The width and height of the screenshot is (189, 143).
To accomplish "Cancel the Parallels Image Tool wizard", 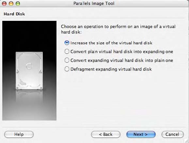I will pos(173,134).
